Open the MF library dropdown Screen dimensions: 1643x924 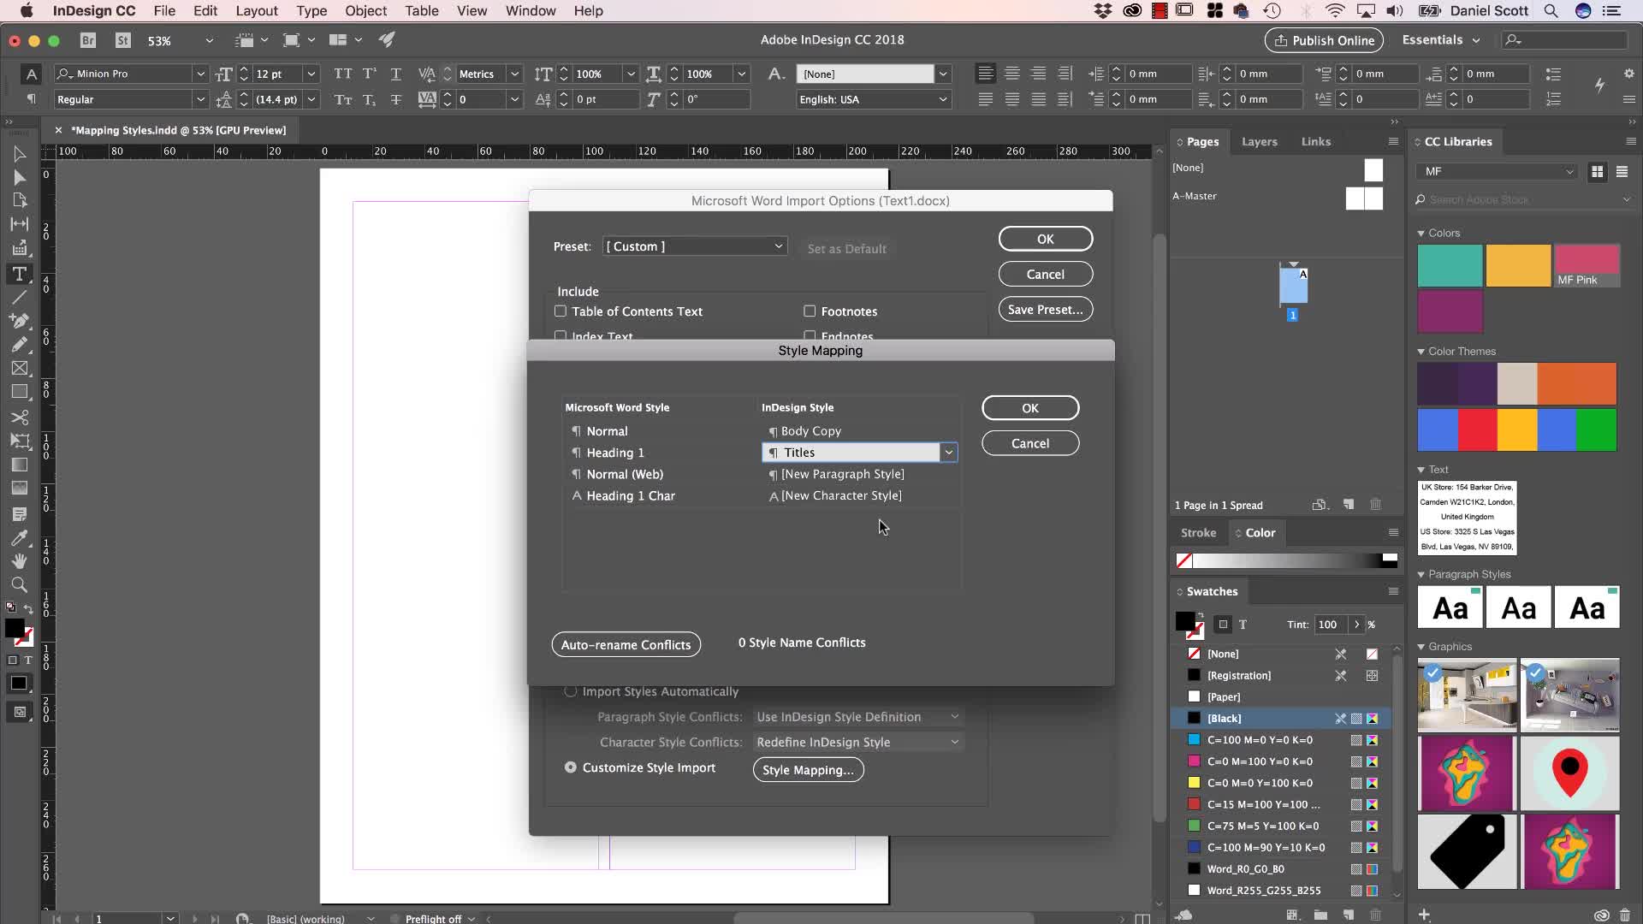(1497, 172)
